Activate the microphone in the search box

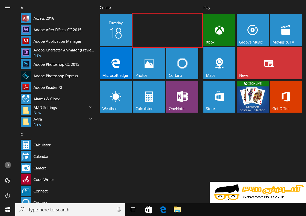(119, 210)
